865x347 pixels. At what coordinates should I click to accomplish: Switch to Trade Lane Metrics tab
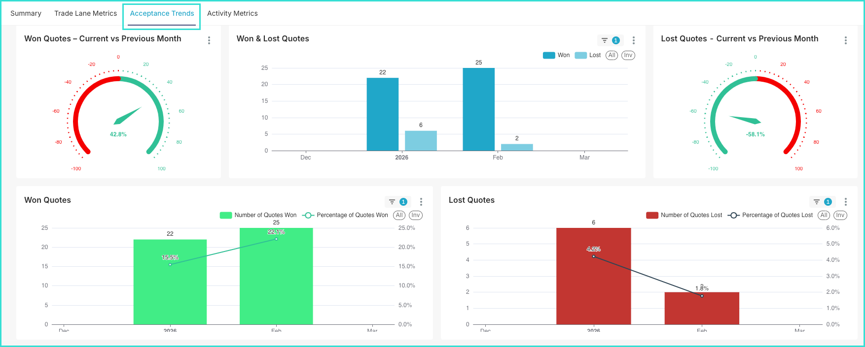point(85,13)
